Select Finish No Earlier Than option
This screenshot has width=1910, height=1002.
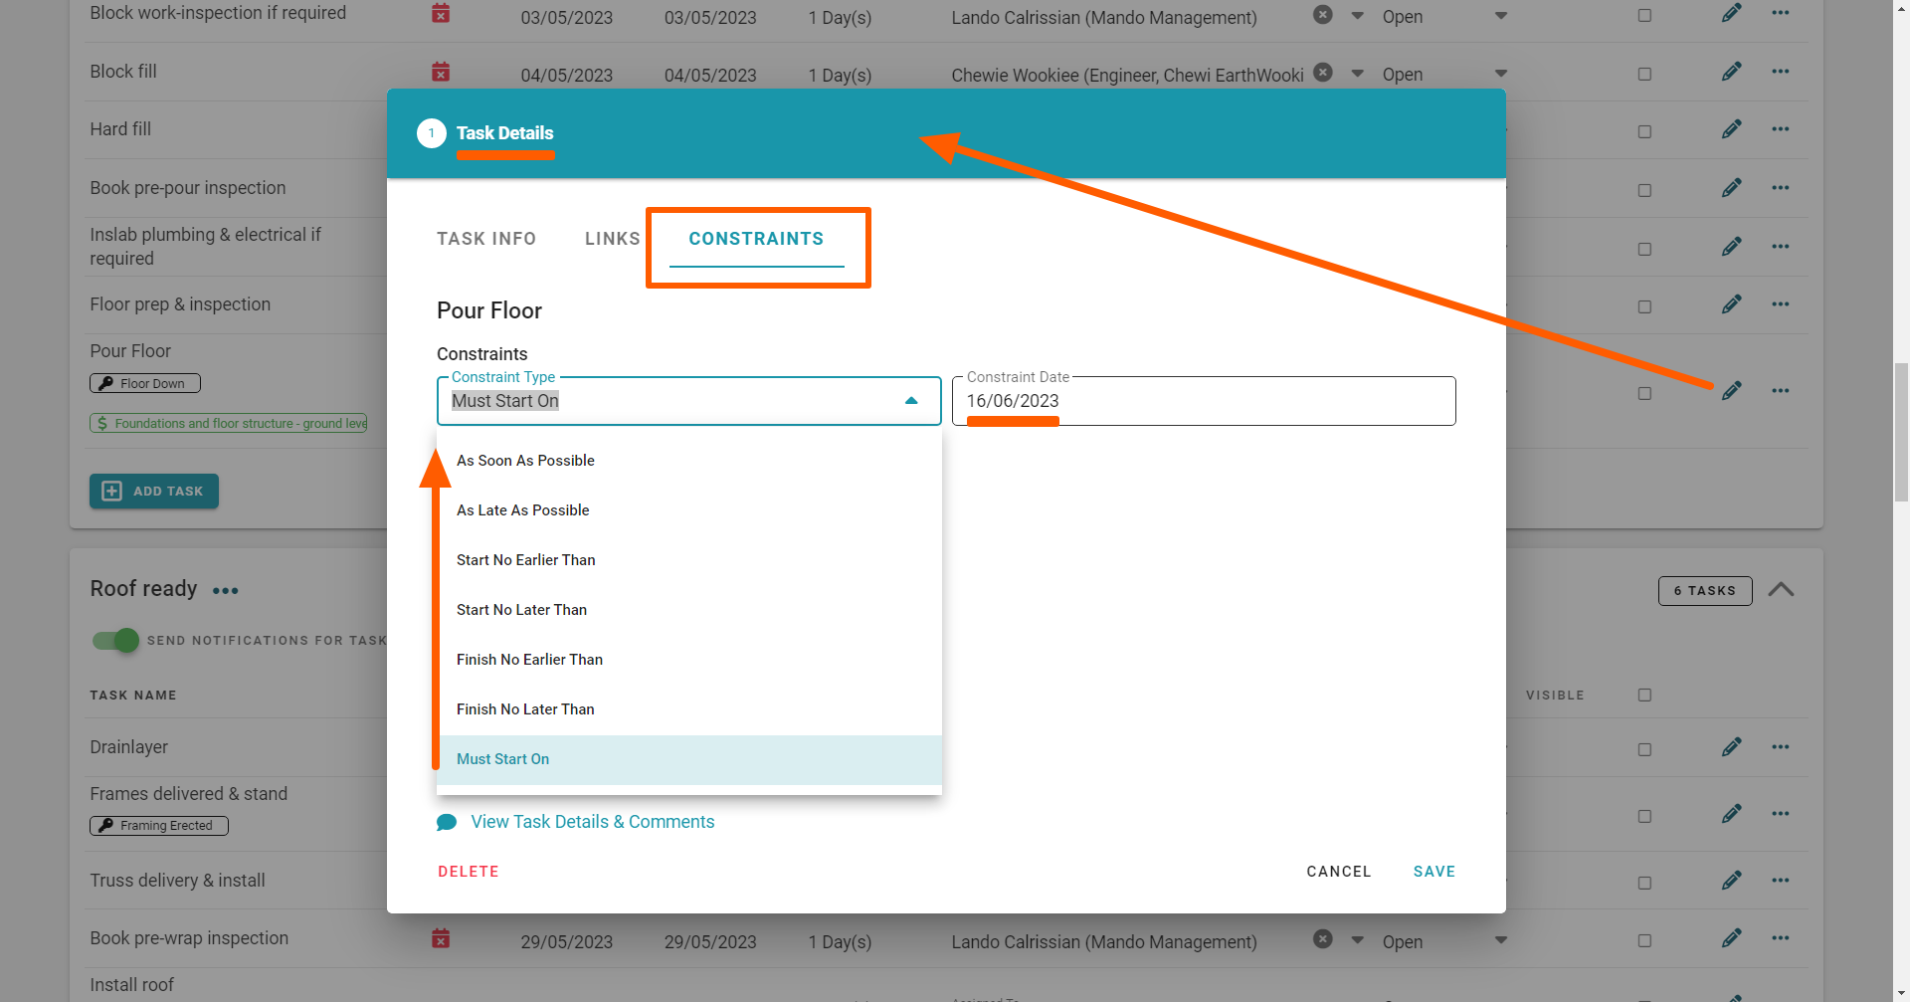pyautogui.click(x=688, y=660)
